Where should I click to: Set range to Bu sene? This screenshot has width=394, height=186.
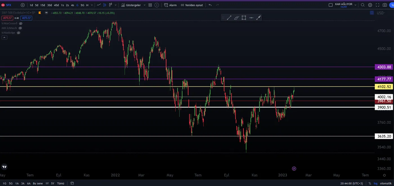point(38,183)
